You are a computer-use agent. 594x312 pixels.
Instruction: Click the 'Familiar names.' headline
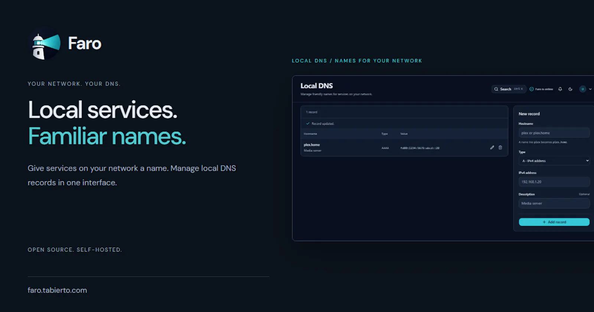[x=107, y=136]
